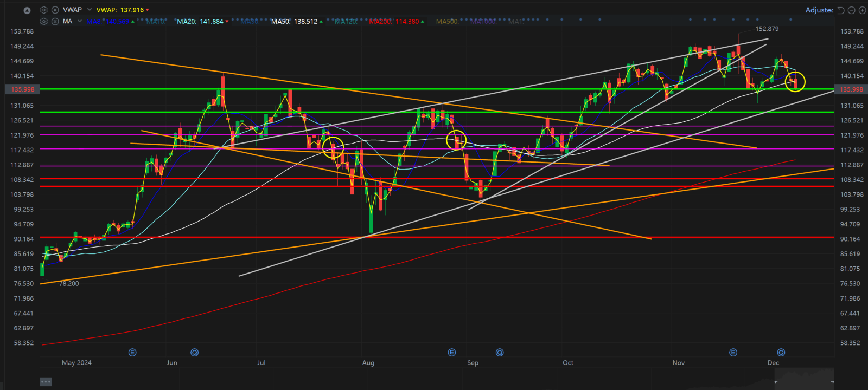Click the MA200 114.380 legend entry

tap(397, 22)
